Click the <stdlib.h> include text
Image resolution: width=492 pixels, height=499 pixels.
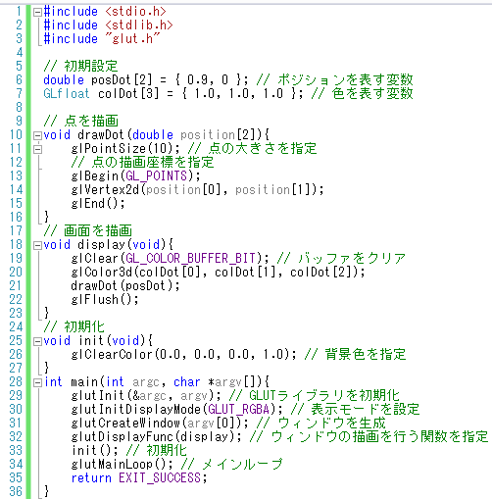[139, 25]
